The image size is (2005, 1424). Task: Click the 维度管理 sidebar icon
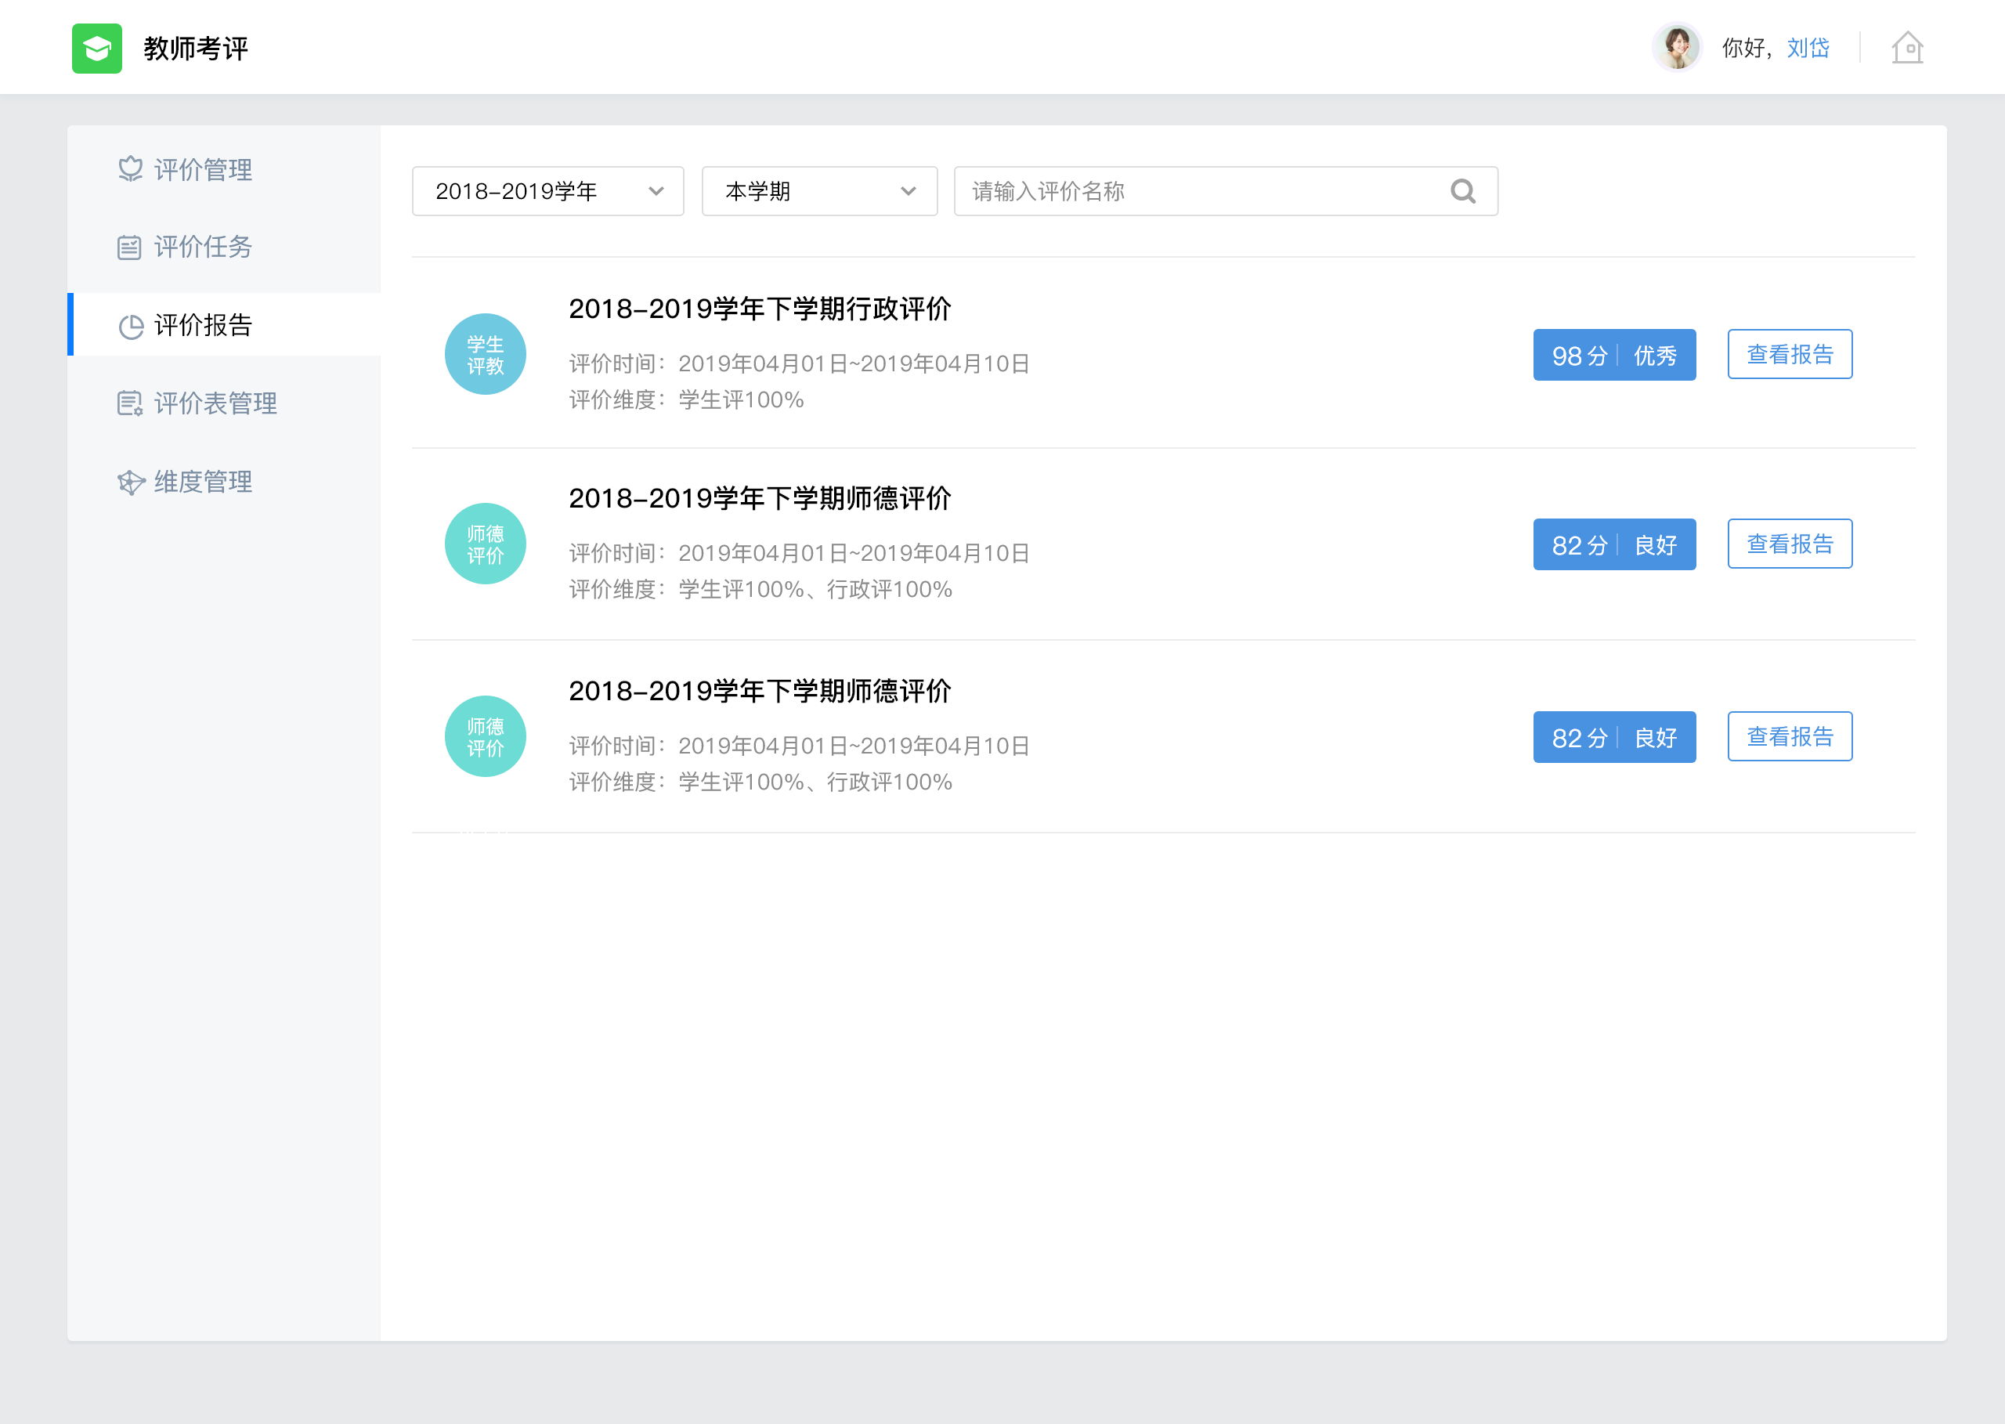tap(131, 482)
